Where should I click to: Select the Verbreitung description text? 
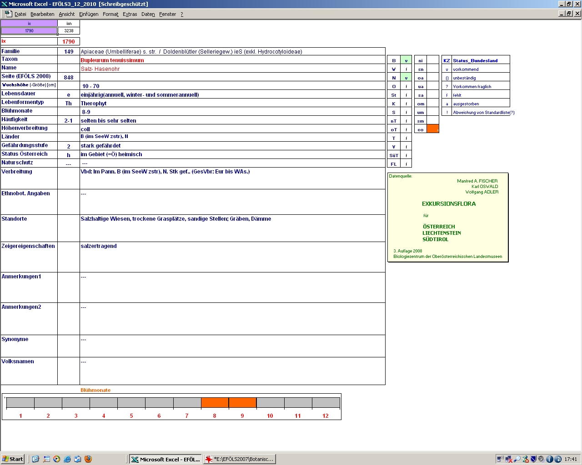click(165, 172)
